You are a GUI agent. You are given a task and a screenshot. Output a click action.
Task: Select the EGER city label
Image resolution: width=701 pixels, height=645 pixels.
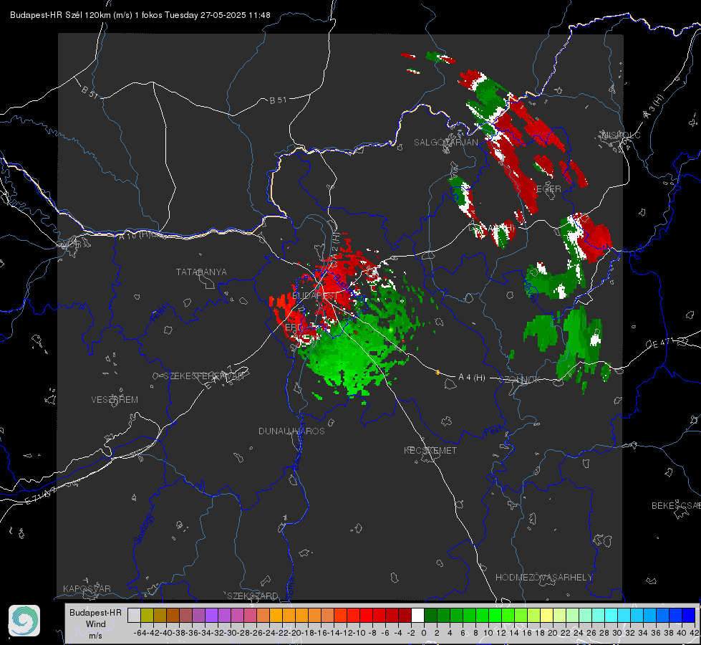pyautogui.click(x=548, y=189)
